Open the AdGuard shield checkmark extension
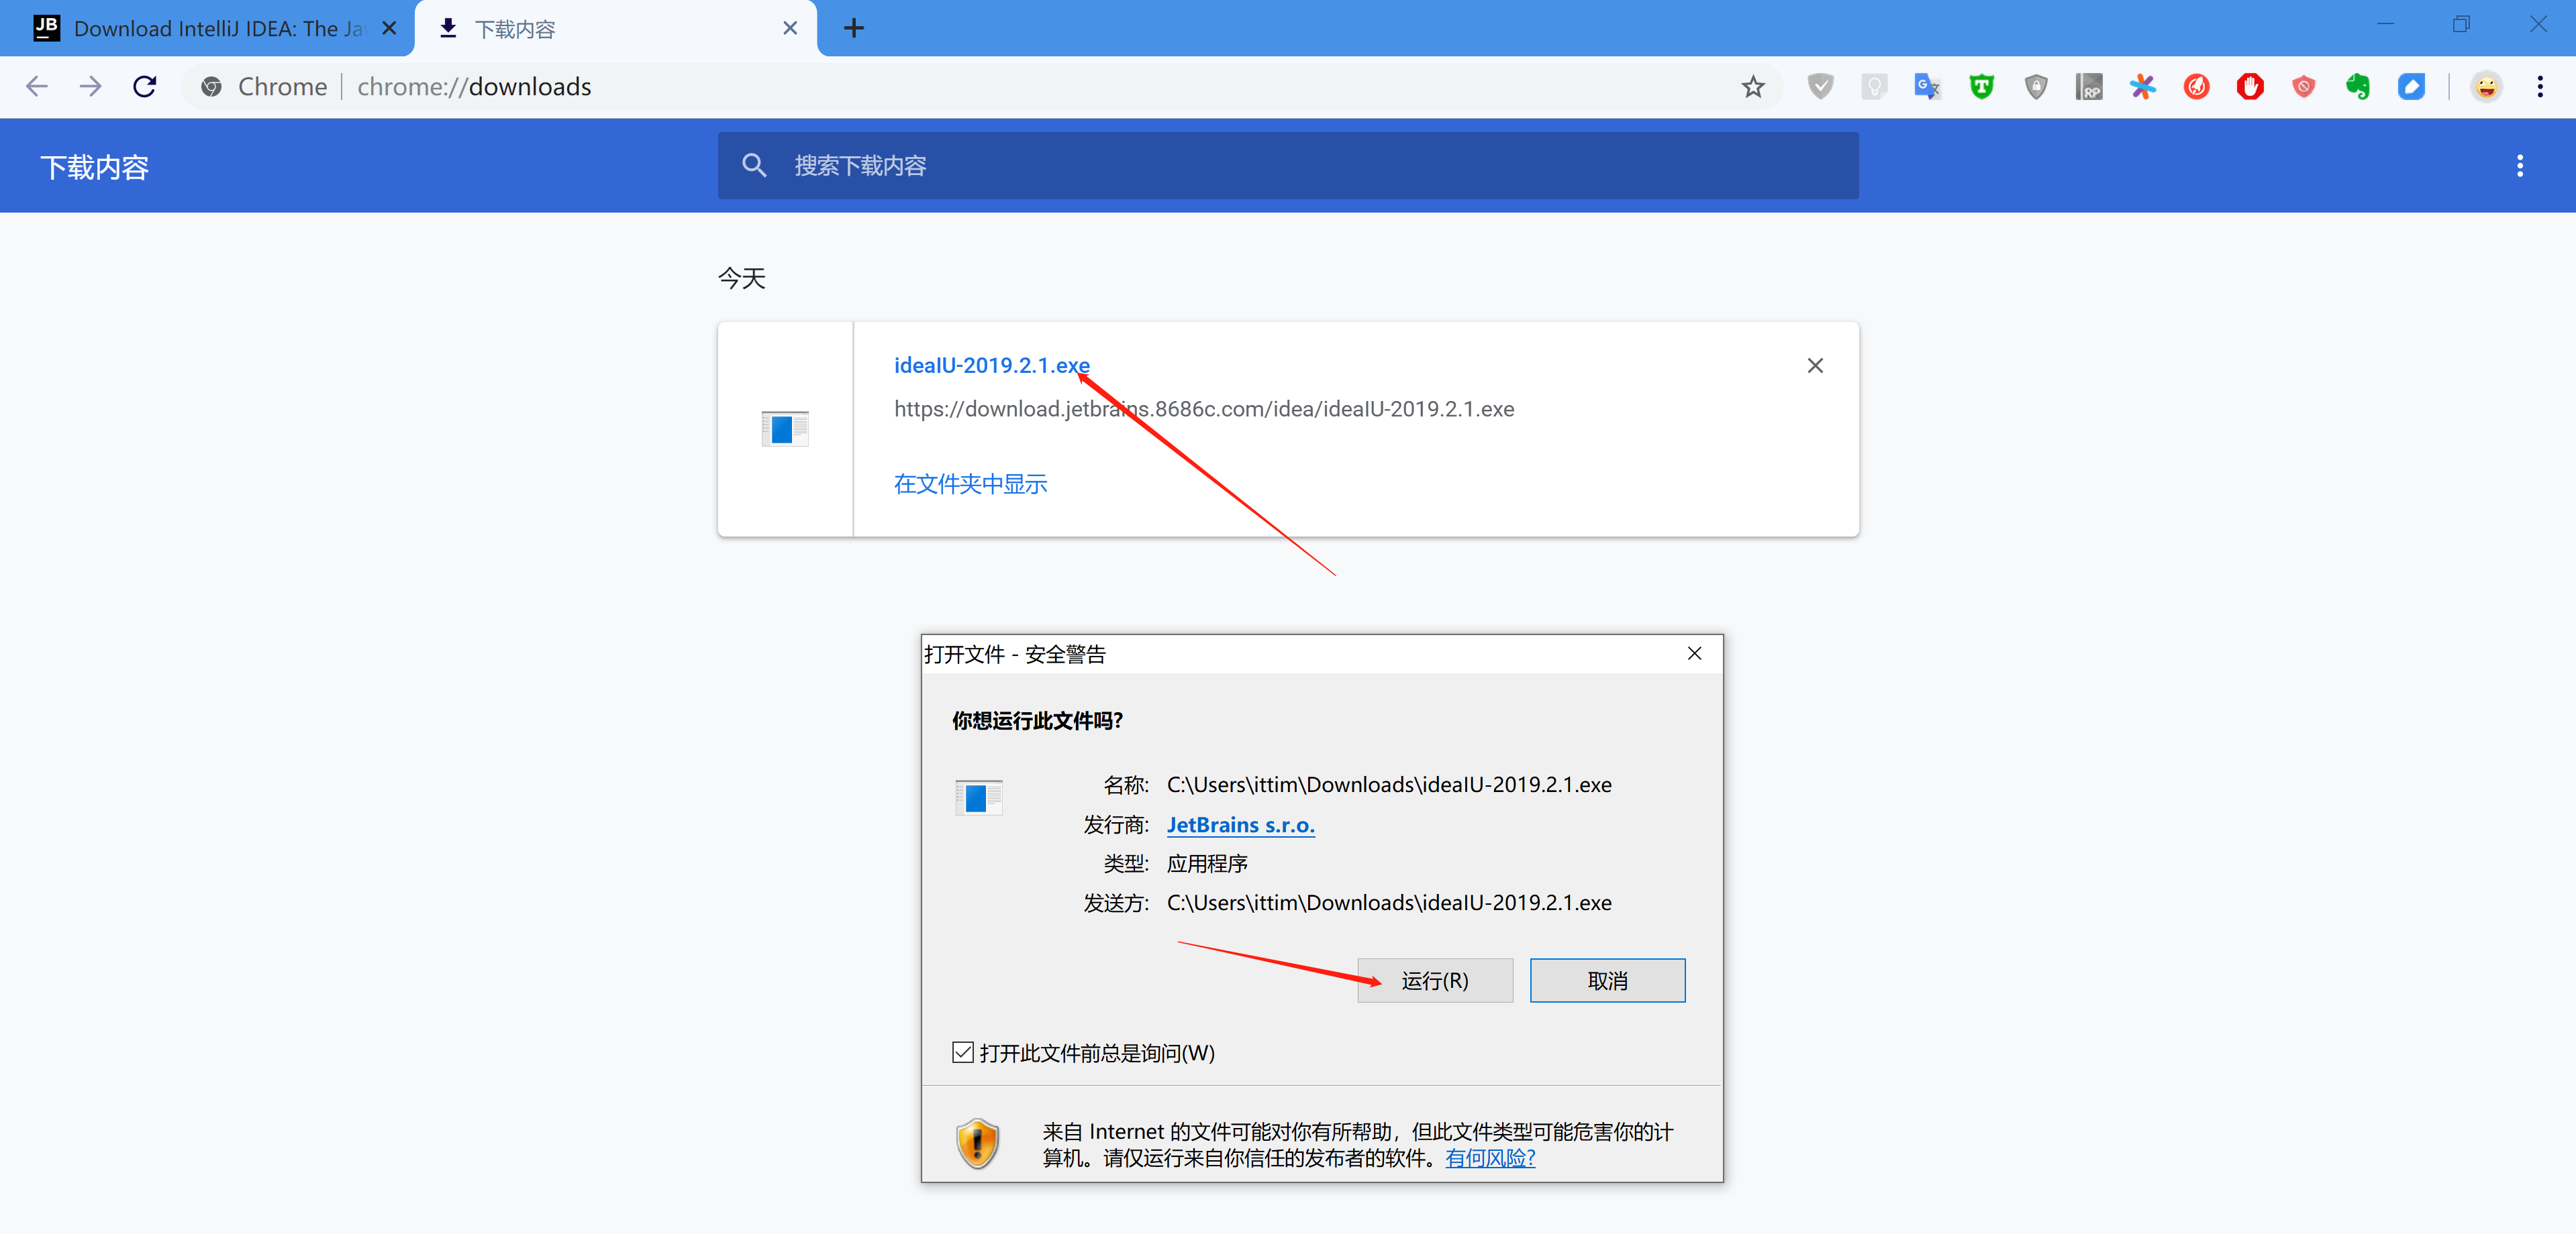The width and height of the screenshot is (2576, 1234). point(1821,87)
